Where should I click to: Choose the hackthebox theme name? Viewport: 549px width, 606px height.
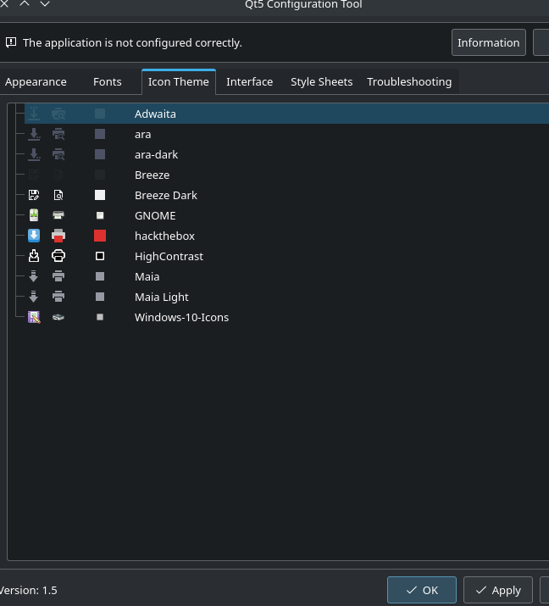pyautogui.click(x=164, y=236)
